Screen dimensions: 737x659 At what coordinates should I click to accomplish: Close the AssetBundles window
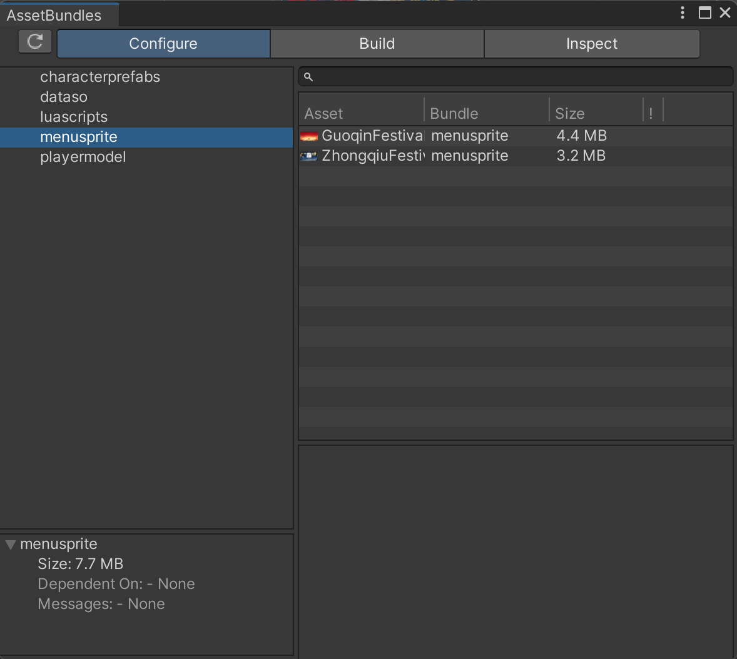(724, 13)
